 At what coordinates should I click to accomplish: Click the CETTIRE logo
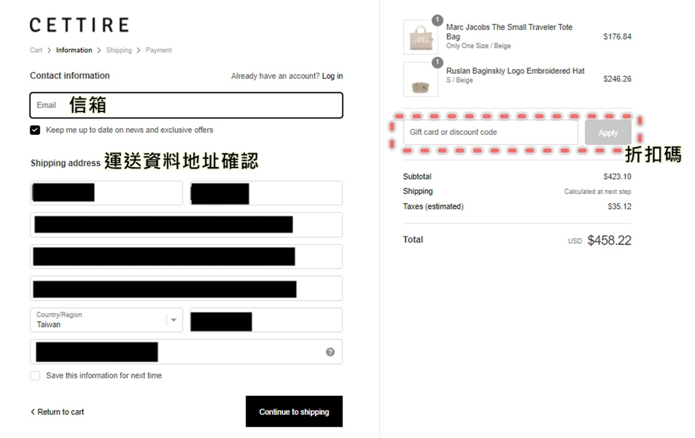pyautogui.click(x=79, y=25)
